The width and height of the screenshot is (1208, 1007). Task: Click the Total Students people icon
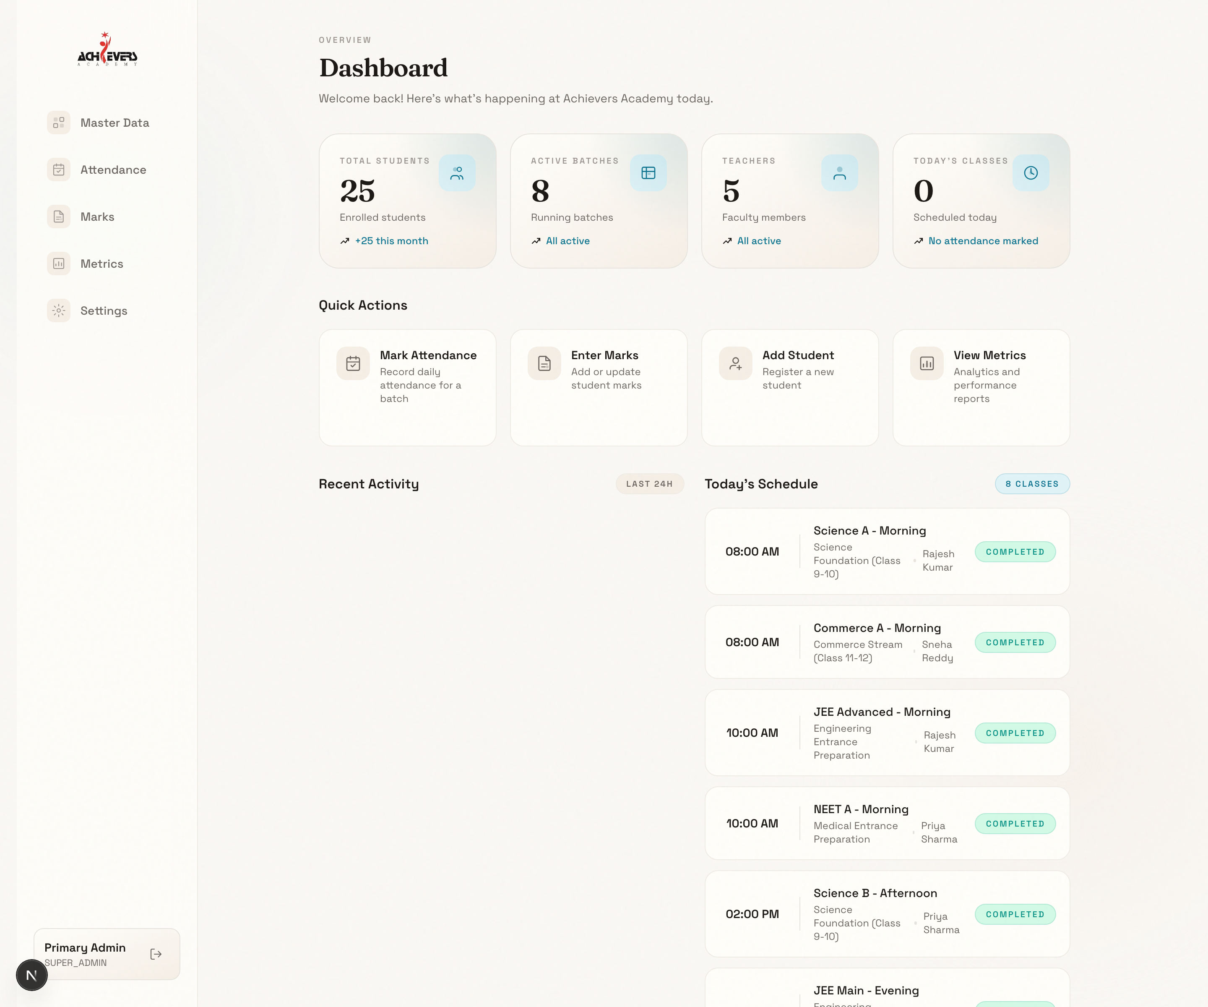coord(457,172)
